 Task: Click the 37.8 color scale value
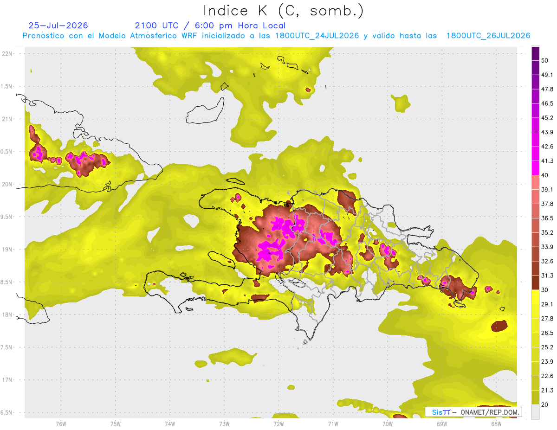point(548,204)
